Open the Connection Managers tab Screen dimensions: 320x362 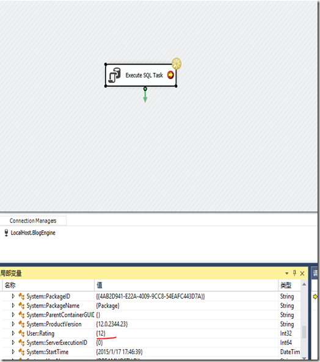click(x=33, y=221)
